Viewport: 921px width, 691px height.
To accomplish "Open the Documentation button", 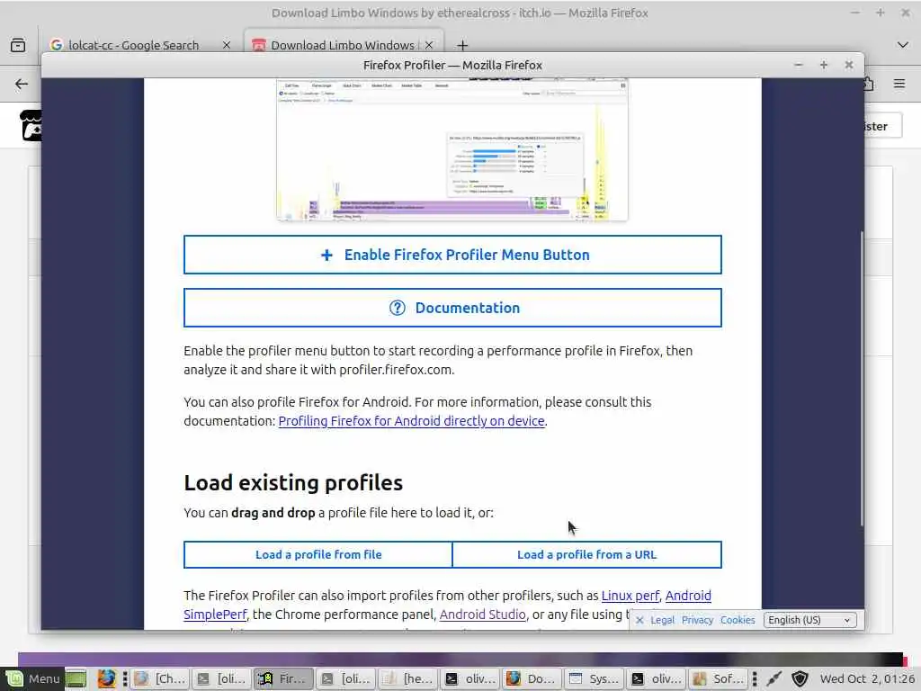I will pos(452,308).
